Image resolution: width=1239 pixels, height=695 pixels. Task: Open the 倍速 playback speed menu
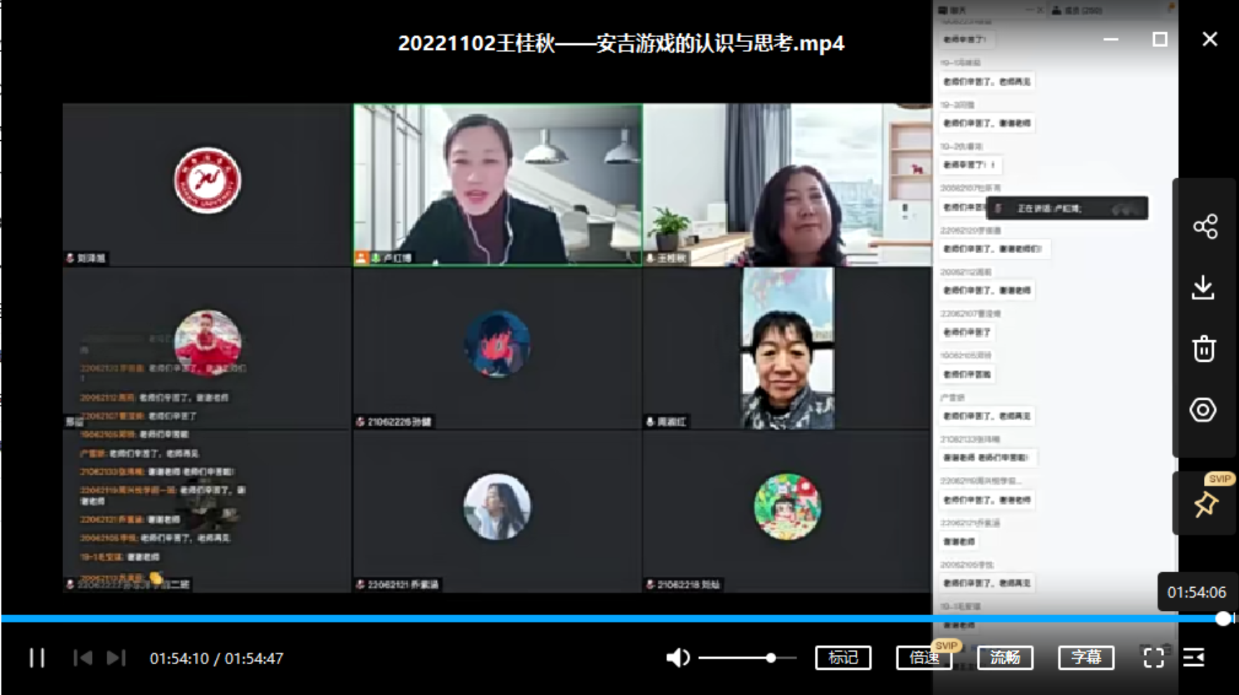coord(923,658)
